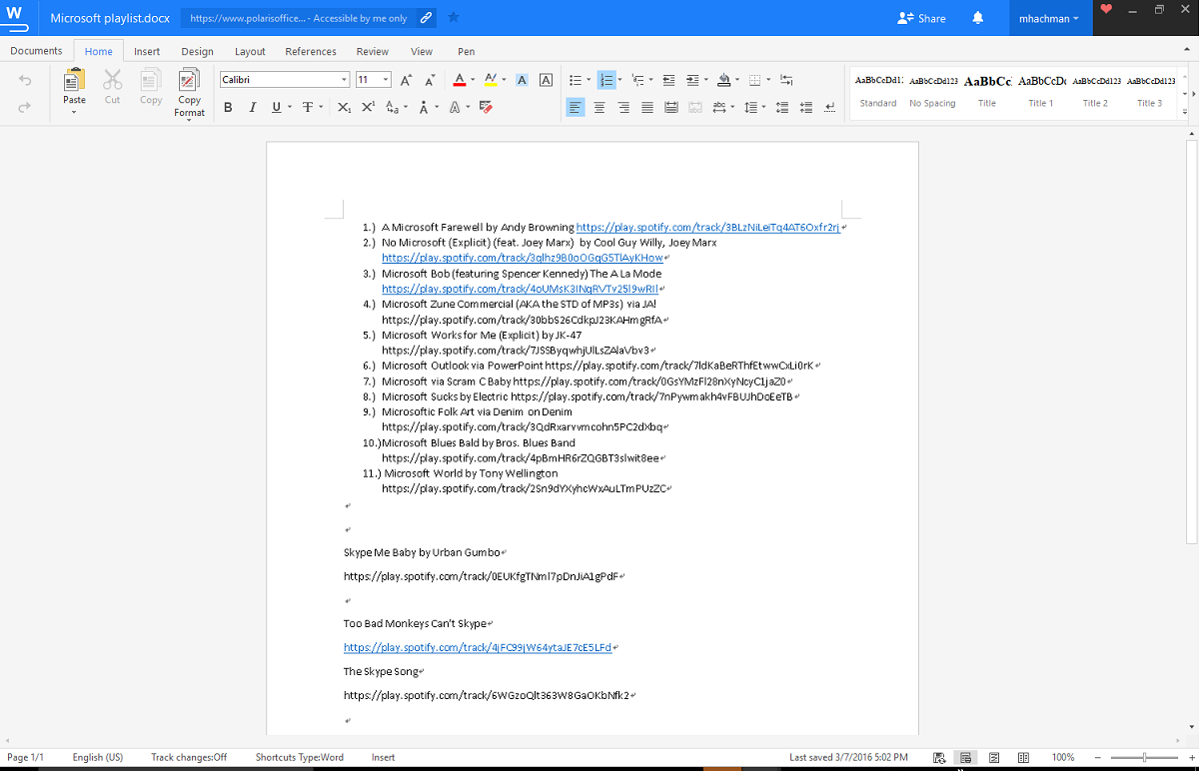The height and width of the screenshot is (771, 1199).
Task: Click the zoom slider in status bar
Action: pyautogui.click(x=1144, y=757)
